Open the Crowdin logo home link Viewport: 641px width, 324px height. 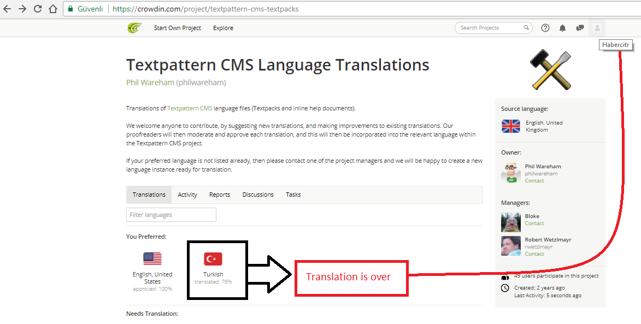coord(134,28)
